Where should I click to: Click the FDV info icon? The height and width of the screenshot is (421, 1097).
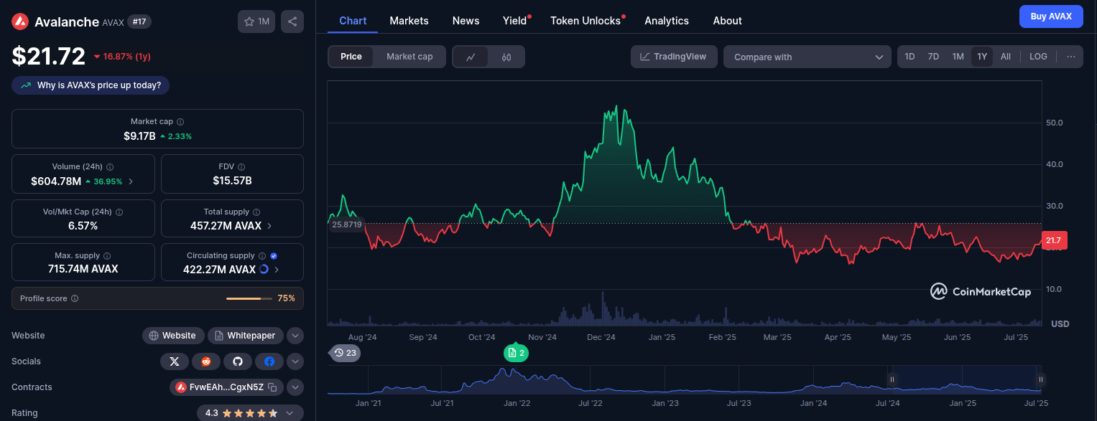click(x=241, y=167)
